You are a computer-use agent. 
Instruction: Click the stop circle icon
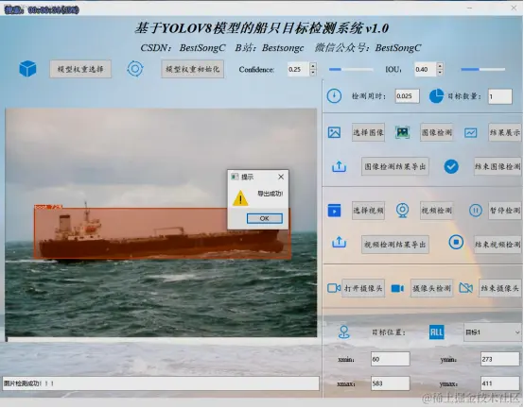pos(456,242)
